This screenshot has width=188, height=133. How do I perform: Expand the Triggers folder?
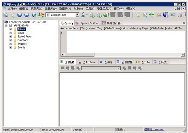[x=11, y=44]
